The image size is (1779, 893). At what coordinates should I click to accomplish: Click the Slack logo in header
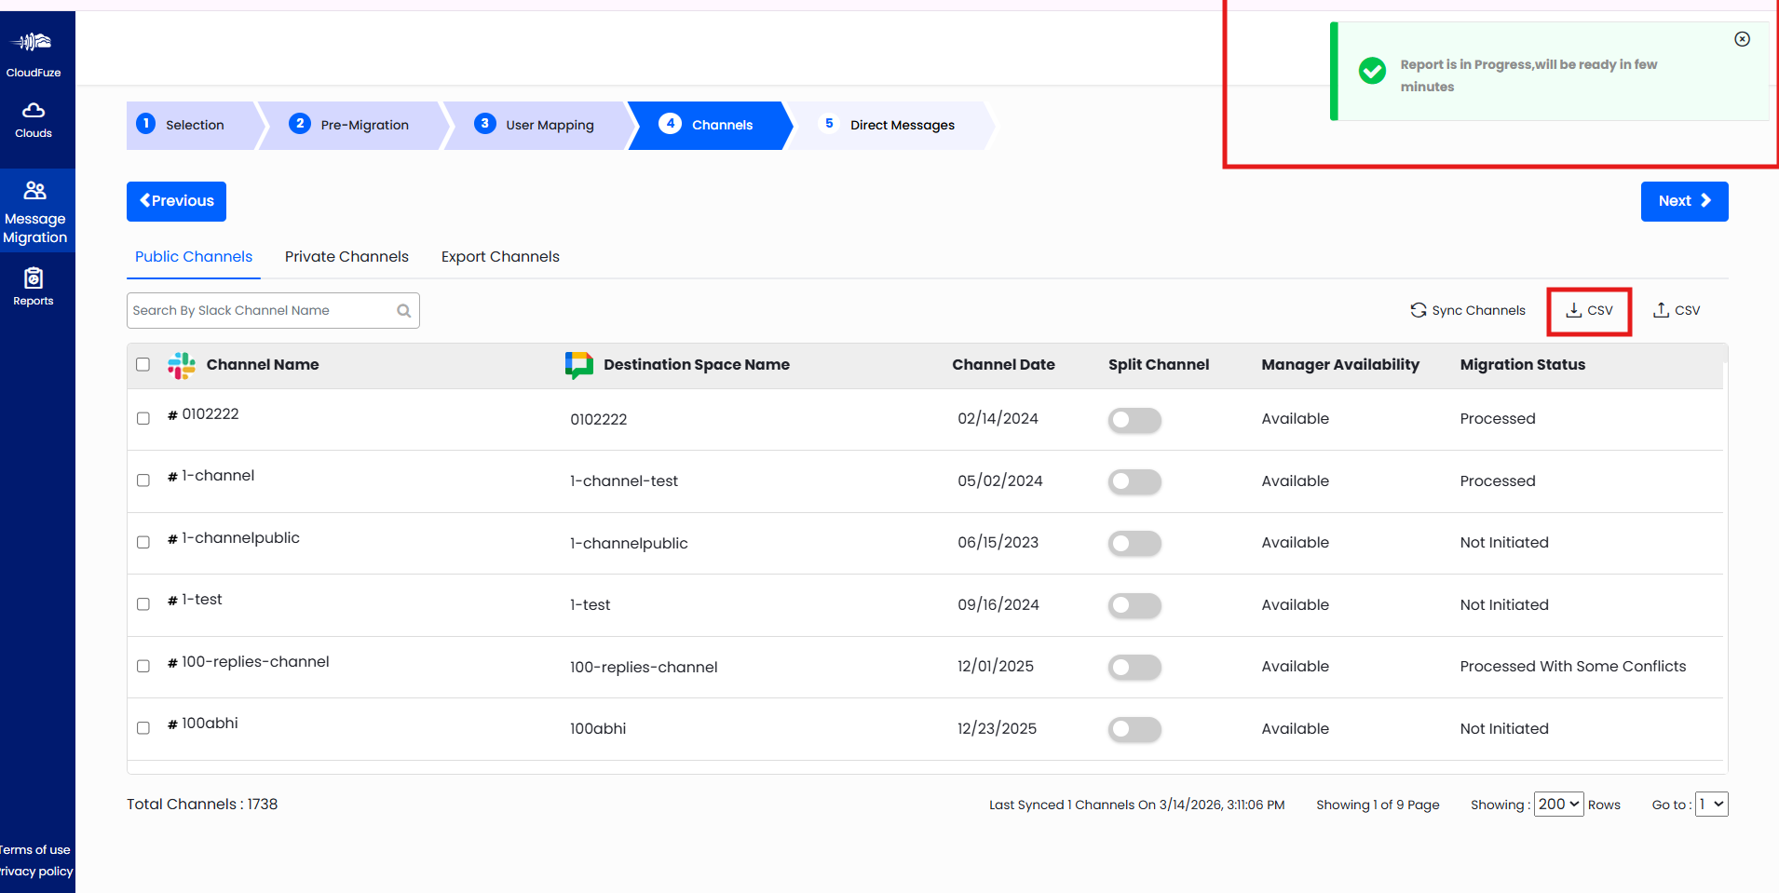click(x=182, y=365)
